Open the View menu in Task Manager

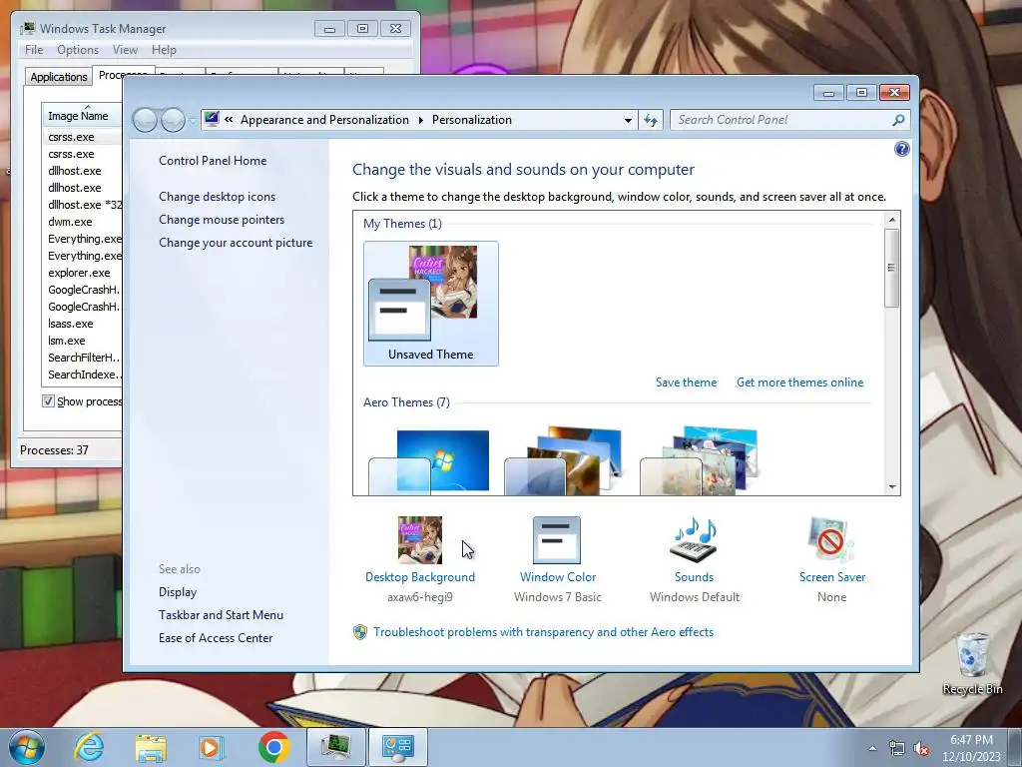coord(125,50)
